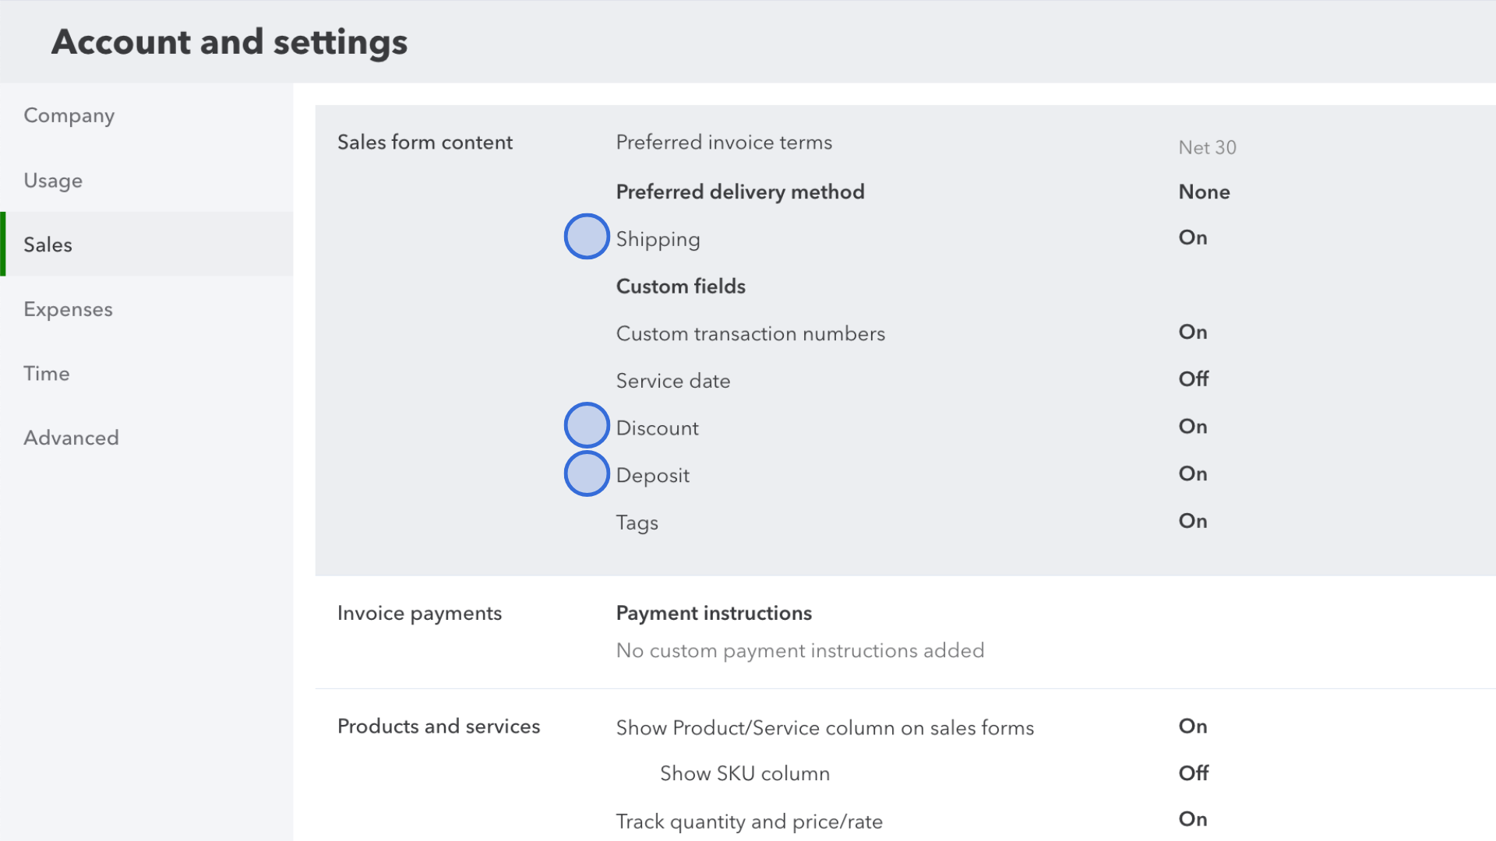Edit the Sales form content section
Image resolution: width=1496 pixels, height=841 pixels.
(x=425, y=143)
